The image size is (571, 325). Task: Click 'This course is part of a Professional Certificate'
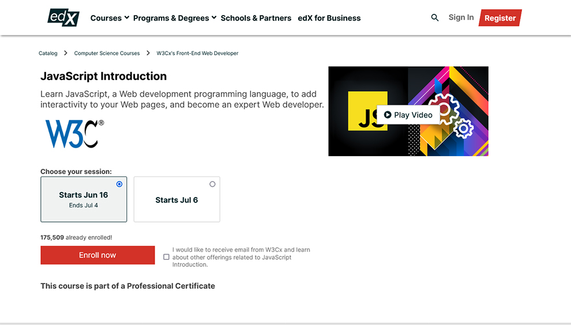click(128, 286)
